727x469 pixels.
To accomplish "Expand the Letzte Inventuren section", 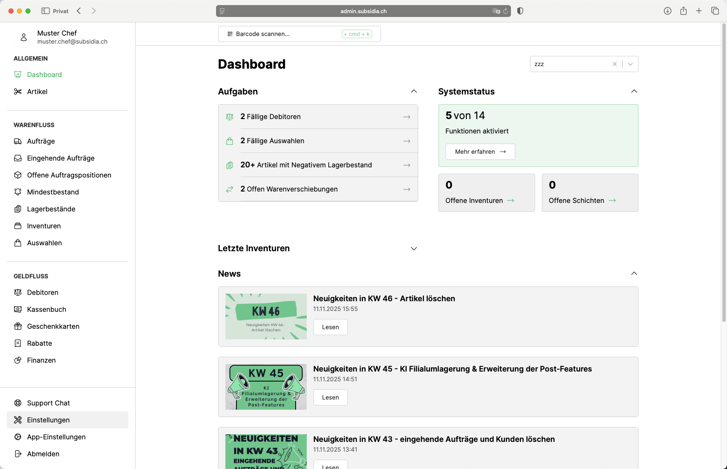I will point(414,249).
